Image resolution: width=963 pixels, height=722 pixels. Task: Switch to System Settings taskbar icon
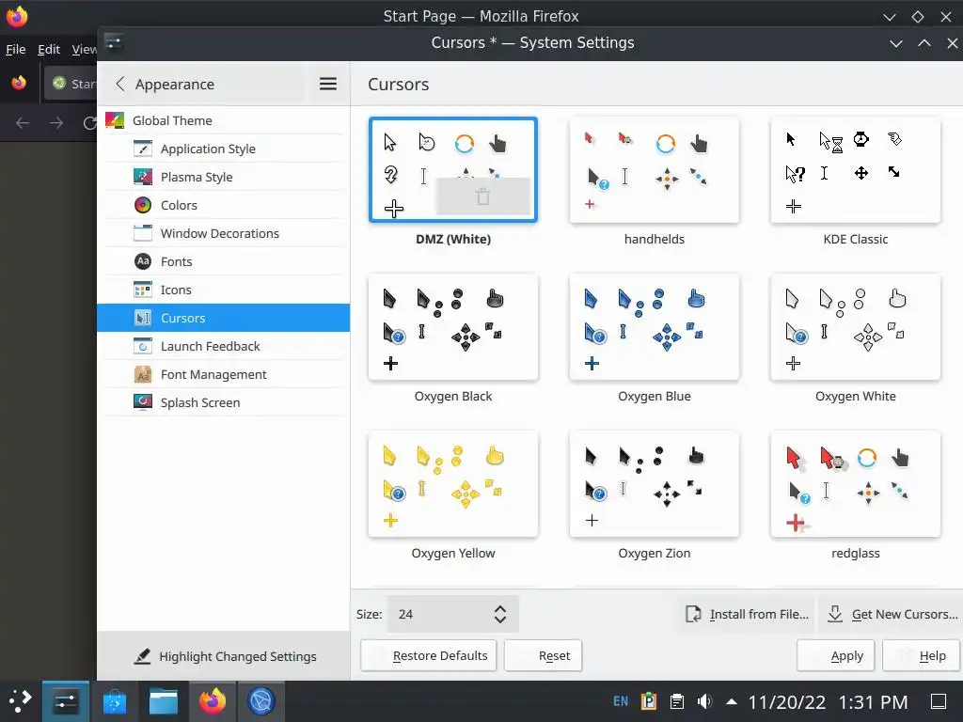[x=65, y=701]
